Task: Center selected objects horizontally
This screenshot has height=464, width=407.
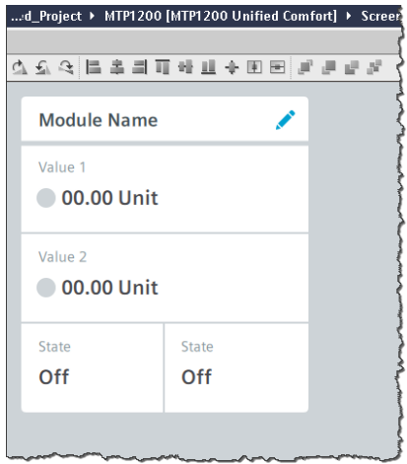Action: click(x=116, y=67)
